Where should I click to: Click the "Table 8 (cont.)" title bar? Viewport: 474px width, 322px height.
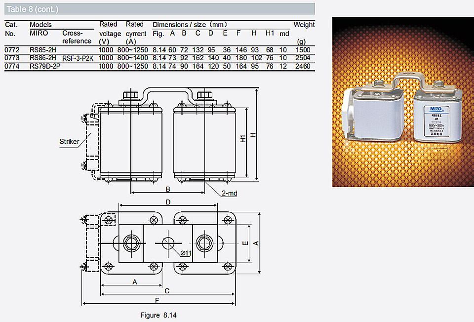tap(159, 9)
